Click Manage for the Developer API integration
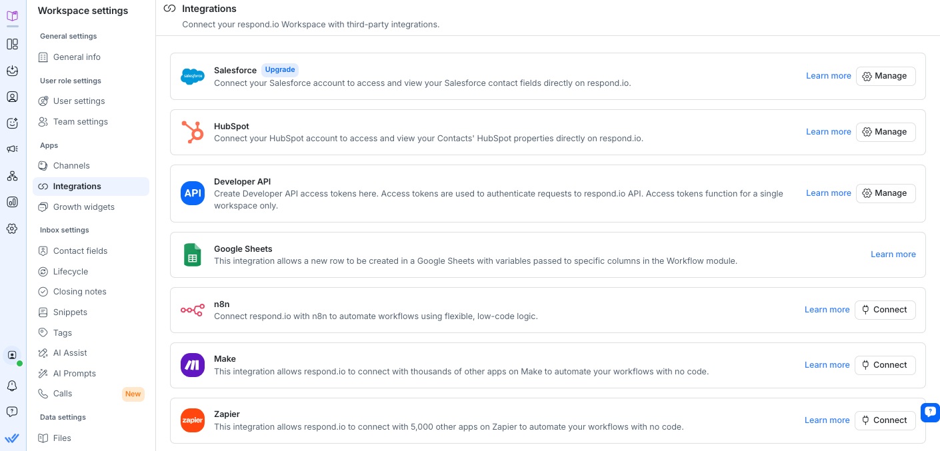 [885, 193]
